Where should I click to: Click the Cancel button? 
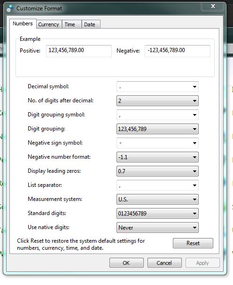click(x=164, y=263)
